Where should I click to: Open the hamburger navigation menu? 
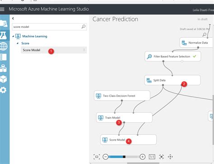click(2, 9)
